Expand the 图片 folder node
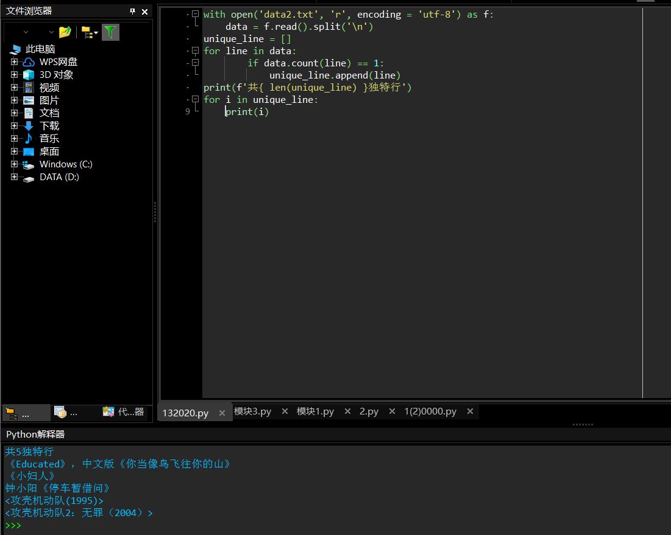The image size is (671, 535). pos(14,100)
